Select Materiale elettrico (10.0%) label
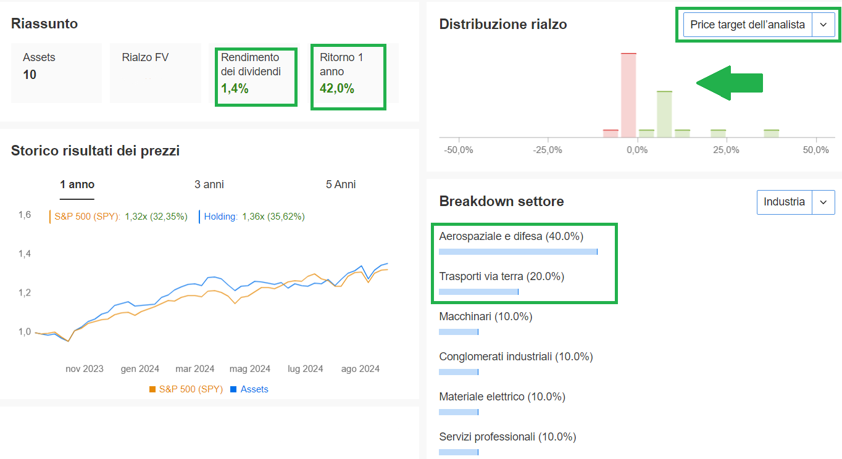The height and width of the screenshot is (459, 842). tap(502, 397)
